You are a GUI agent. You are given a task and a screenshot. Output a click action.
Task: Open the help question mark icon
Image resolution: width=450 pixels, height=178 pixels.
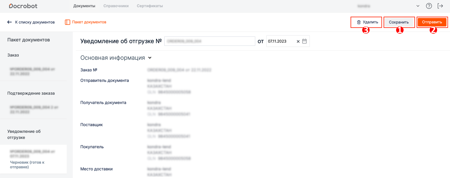[429, 6]
